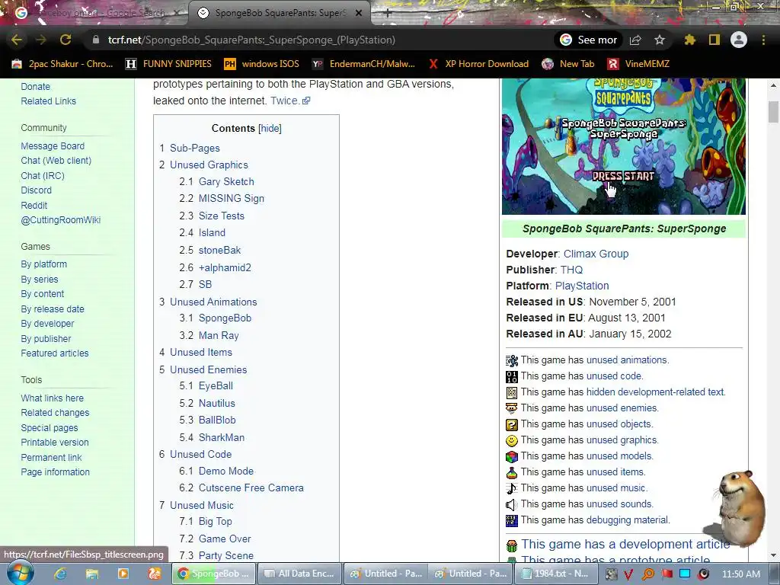Hide the Contents table via hide link
780x585 pixels.
coord(270,128)
